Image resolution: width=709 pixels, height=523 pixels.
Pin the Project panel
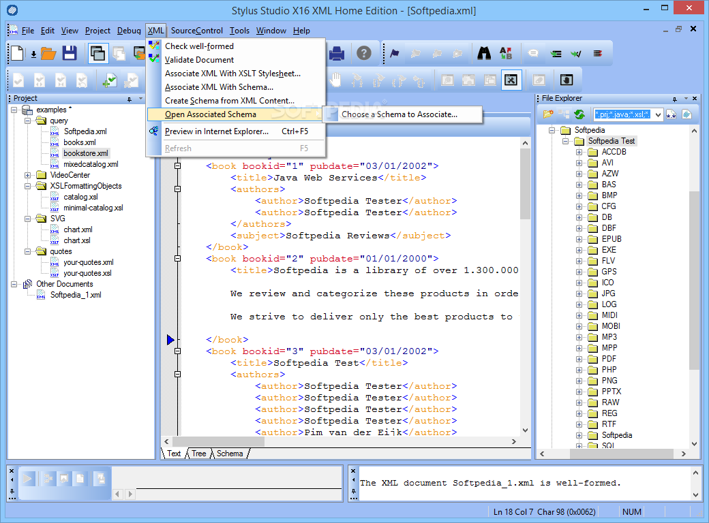pyautogui.click(x=130, y=99)
